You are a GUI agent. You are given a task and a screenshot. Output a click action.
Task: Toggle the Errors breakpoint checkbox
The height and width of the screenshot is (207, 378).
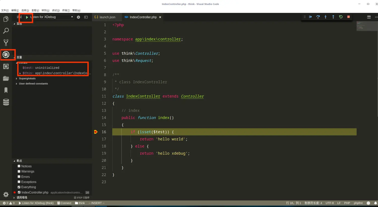19,177
